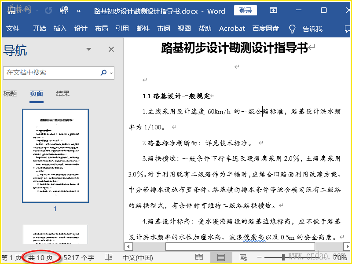
Task: Open the 审阅 ribbon tab
Action: click(x=164, y=29)
